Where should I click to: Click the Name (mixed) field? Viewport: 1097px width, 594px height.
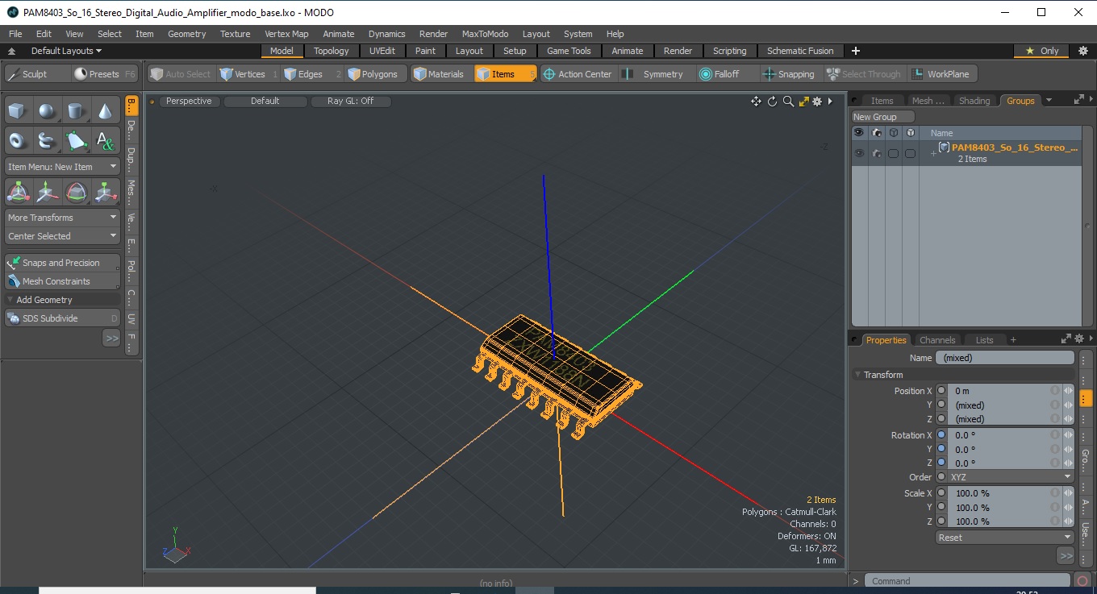(1005, 358)
